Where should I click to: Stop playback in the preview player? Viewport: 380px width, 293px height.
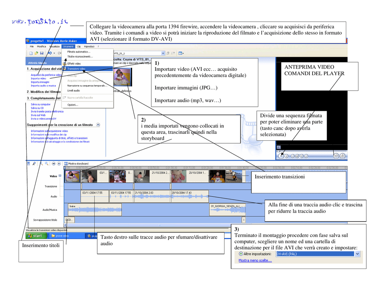point(286,156)
